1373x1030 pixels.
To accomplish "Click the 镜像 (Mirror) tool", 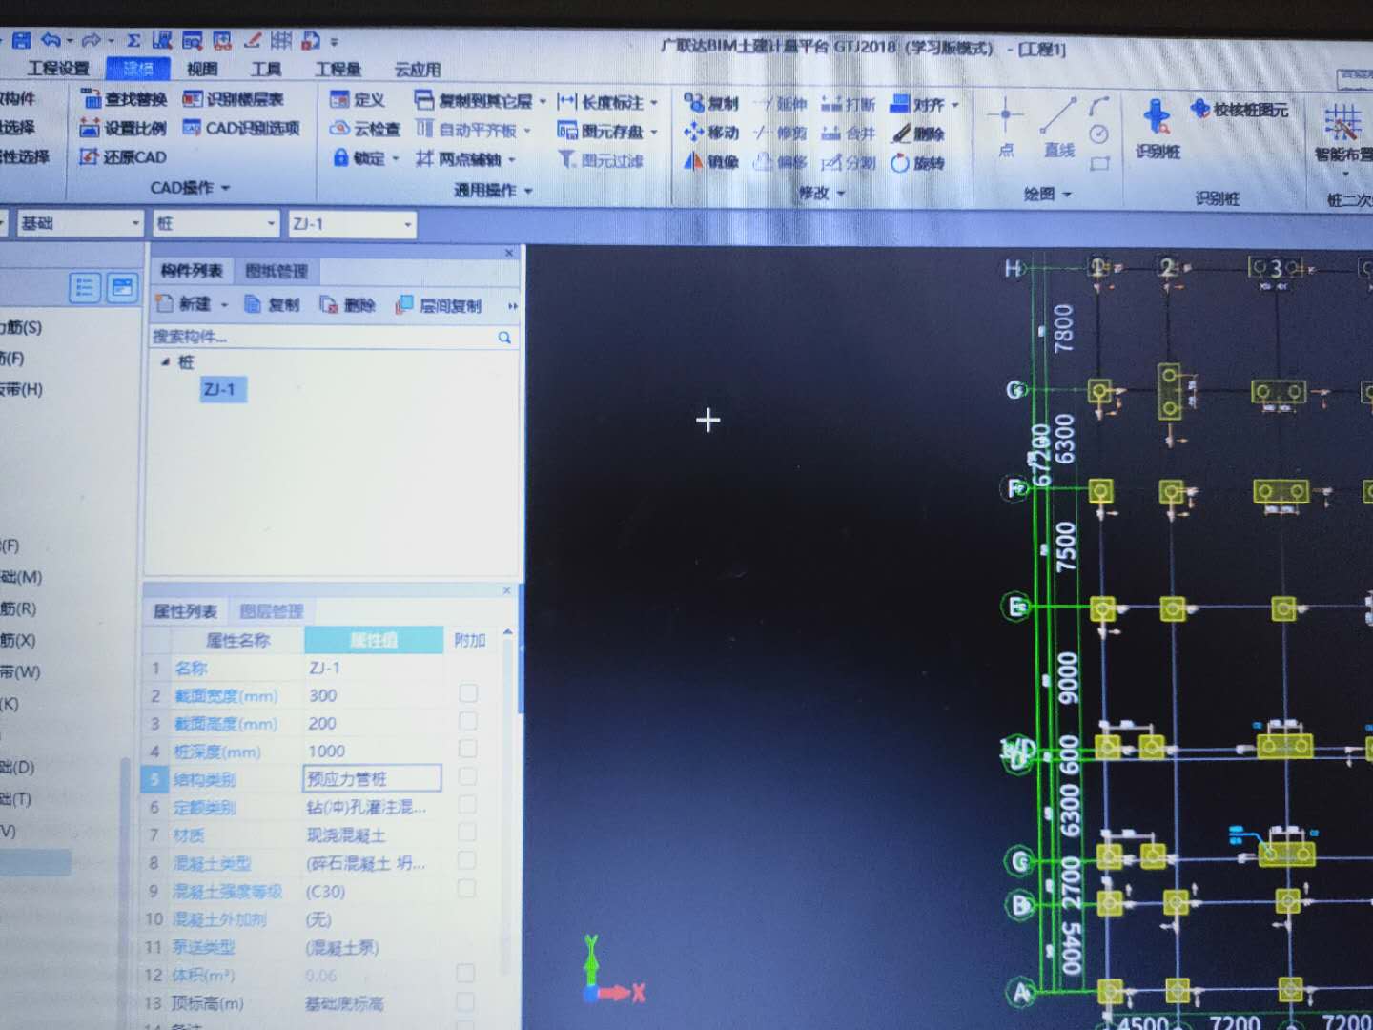I will pos(711,162).
